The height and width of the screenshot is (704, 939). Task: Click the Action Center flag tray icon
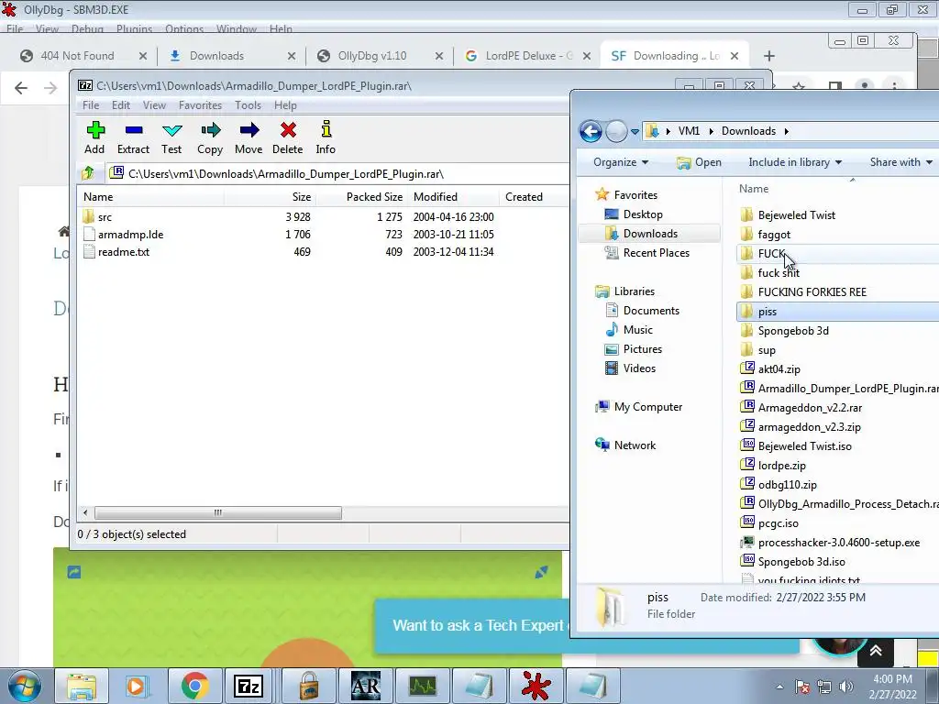click(x=801, y=687)
